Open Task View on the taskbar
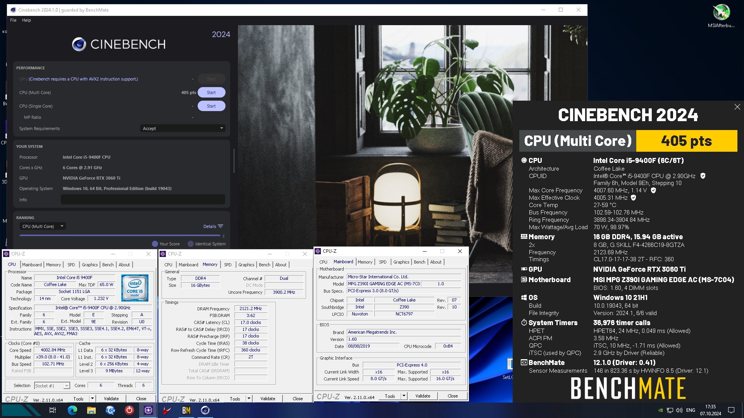744x418 pixels. (53, 410)
